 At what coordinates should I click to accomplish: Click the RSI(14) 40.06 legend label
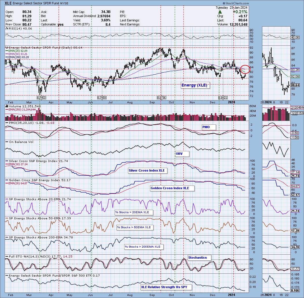point(19,29)
